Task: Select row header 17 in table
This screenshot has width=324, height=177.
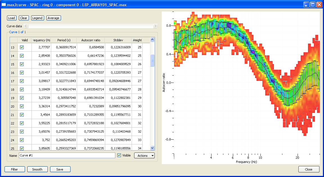Action: coord(13,81)
